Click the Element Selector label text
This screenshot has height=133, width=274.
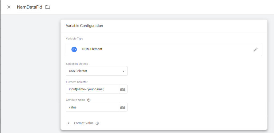tap(77, 82)
